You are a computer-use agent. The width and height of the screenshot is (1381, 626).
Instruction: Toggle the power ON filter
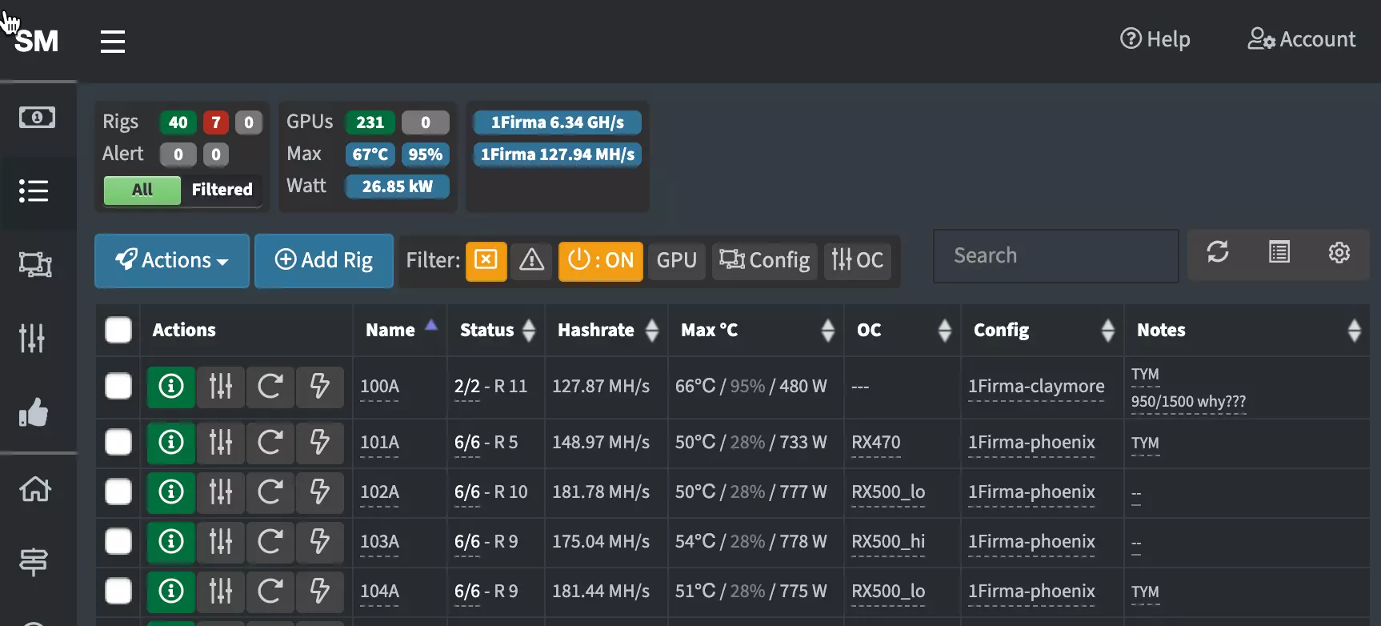pyautogui.click(x=601, y=260)
